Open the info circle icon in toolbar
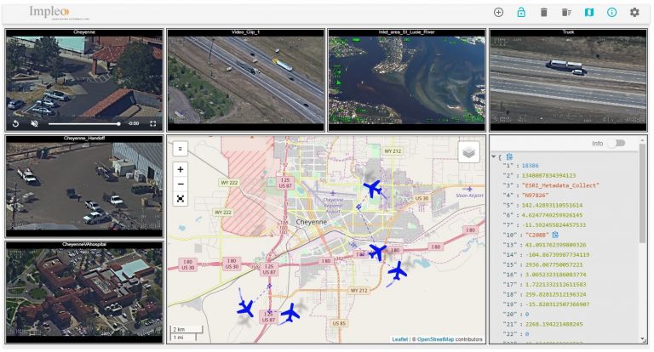The height and width of the screenshot is (352, 654). click(611, 12)
